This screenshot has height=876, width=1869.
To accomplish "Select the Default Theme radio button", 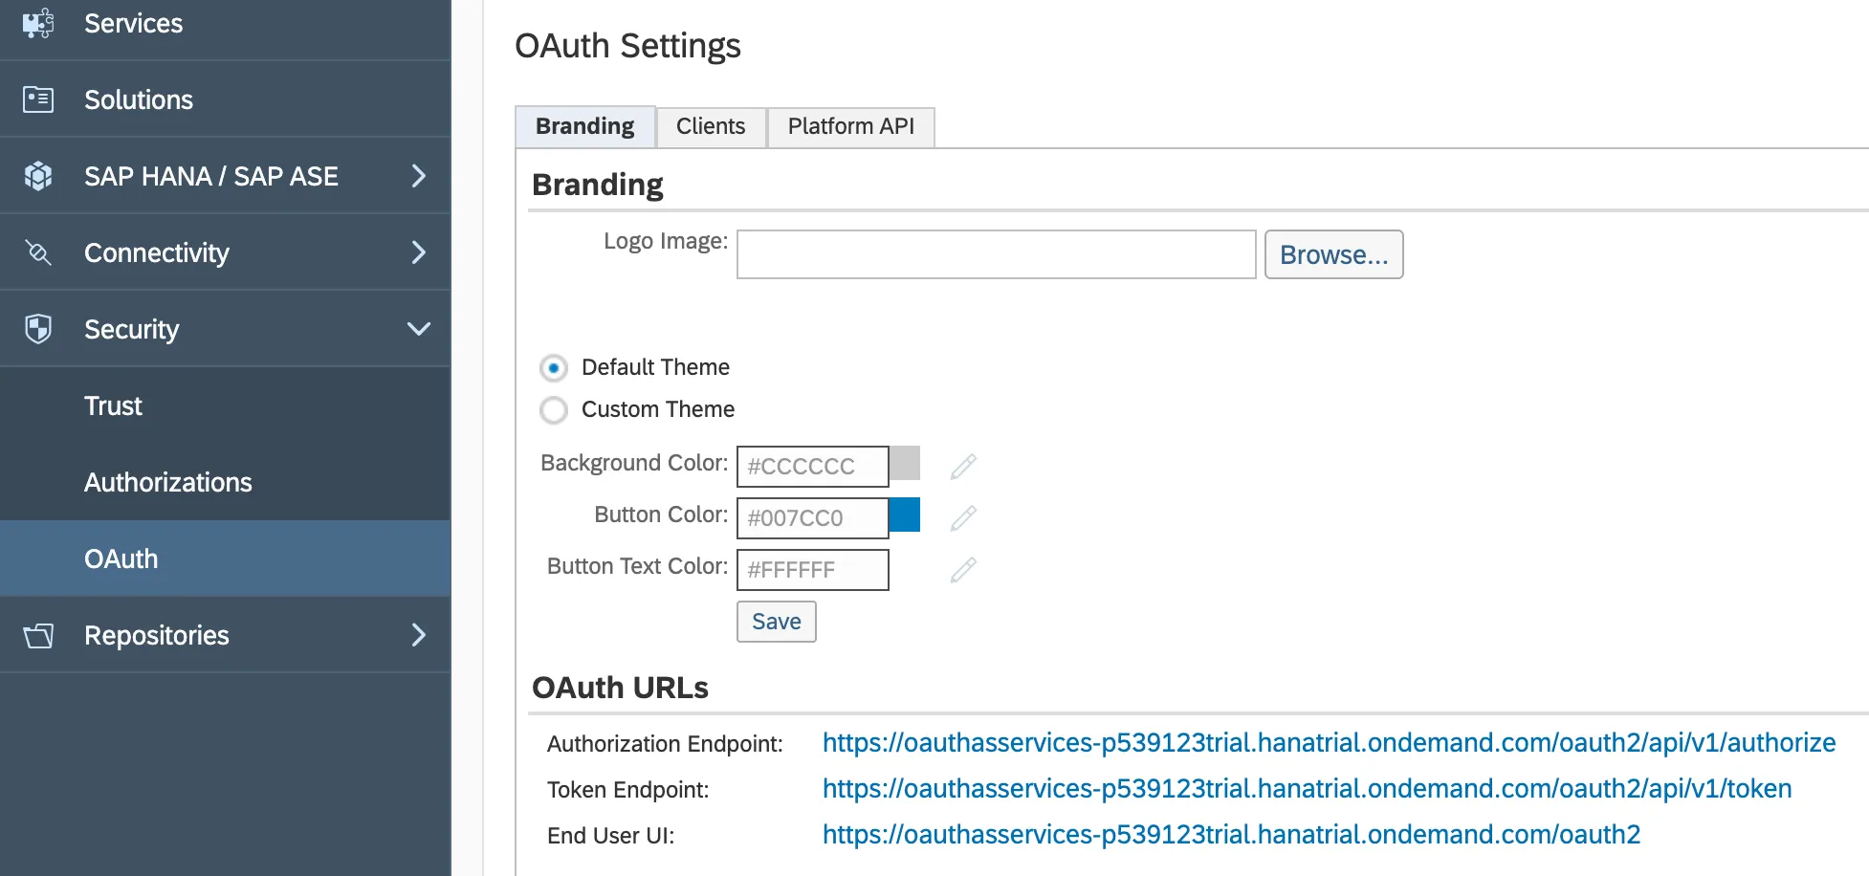I will [554, 368].
